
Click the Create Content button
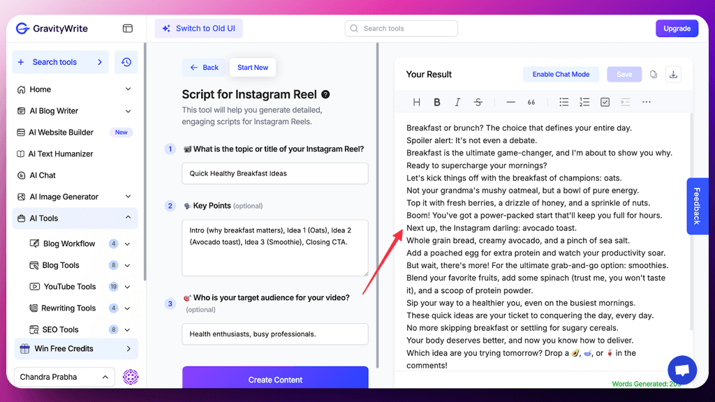(274, 379)
